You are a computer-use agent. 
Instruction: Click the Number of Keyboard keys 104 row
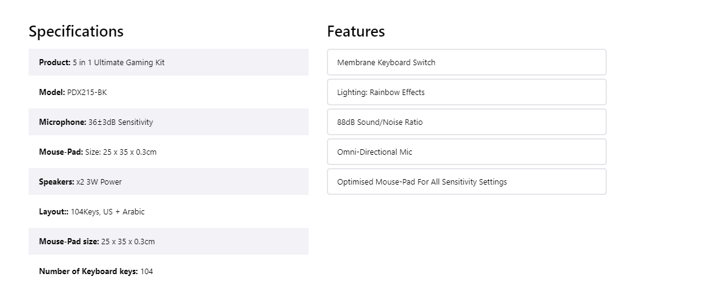coord(168,271)
